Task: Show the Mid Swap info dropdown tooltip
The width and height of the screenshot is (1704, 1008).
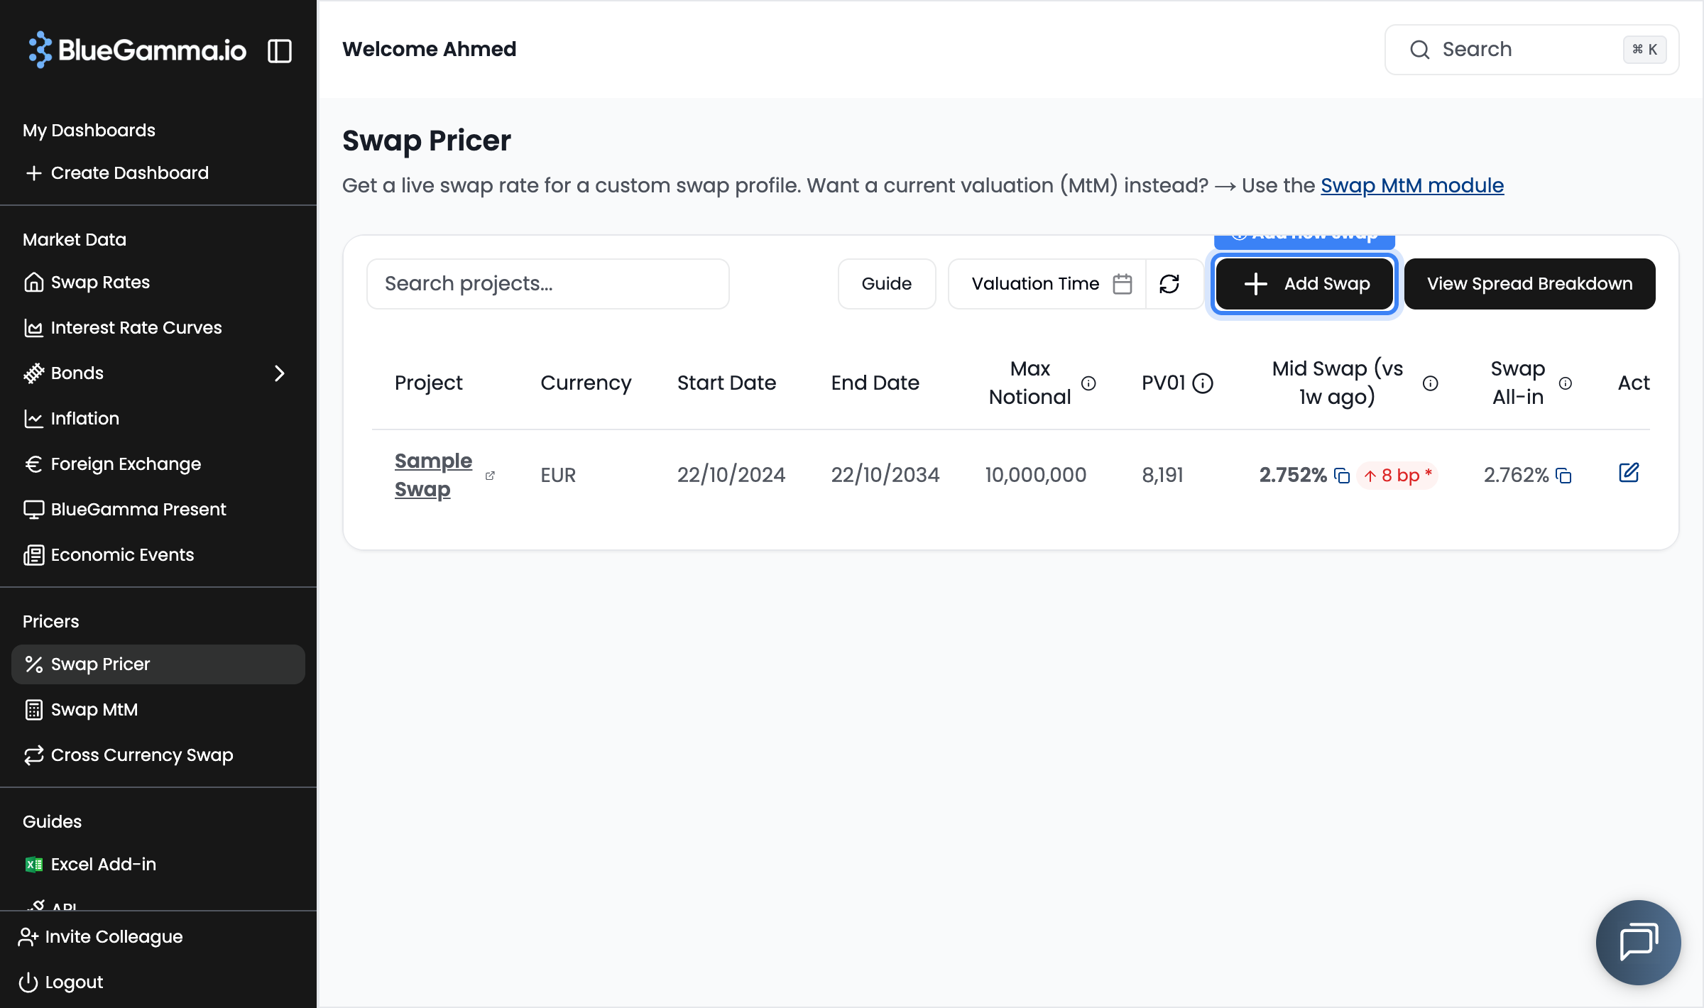Action: pos(1429,383)
